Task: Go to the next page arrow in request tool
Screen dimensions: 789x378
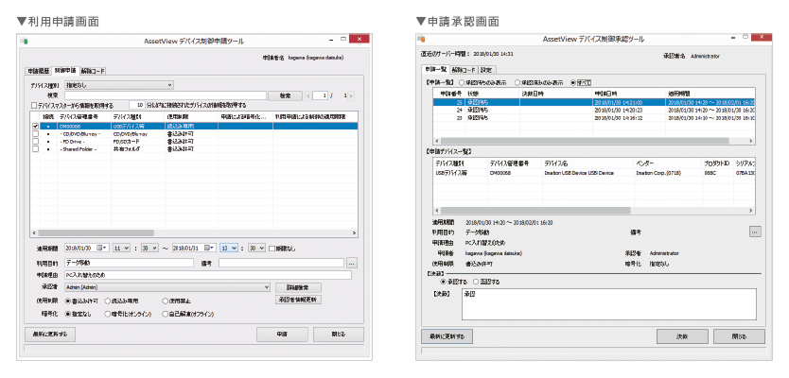Action: [351, 95]
